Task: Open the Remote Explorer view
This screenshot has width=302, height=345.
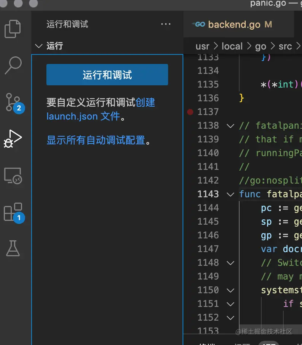Action: click(13, 176)
